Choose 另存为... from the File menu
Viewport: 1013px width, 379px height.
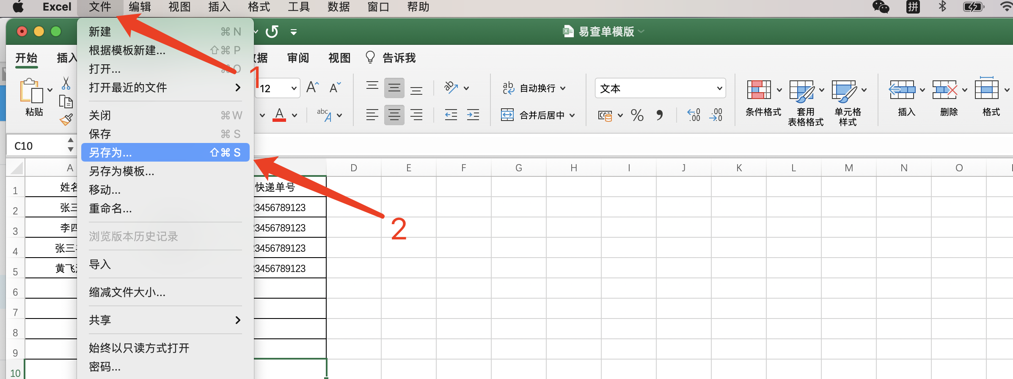coord(165,152)
